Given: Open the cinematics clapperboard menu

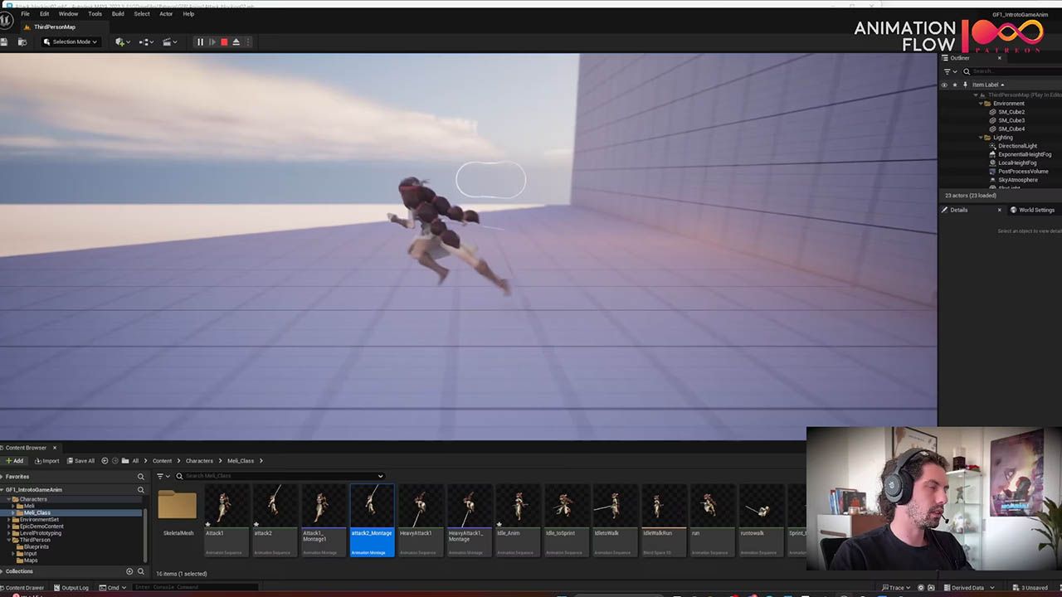Looking at the screenshot, I should pyautogui.click(x=168, y=41).
